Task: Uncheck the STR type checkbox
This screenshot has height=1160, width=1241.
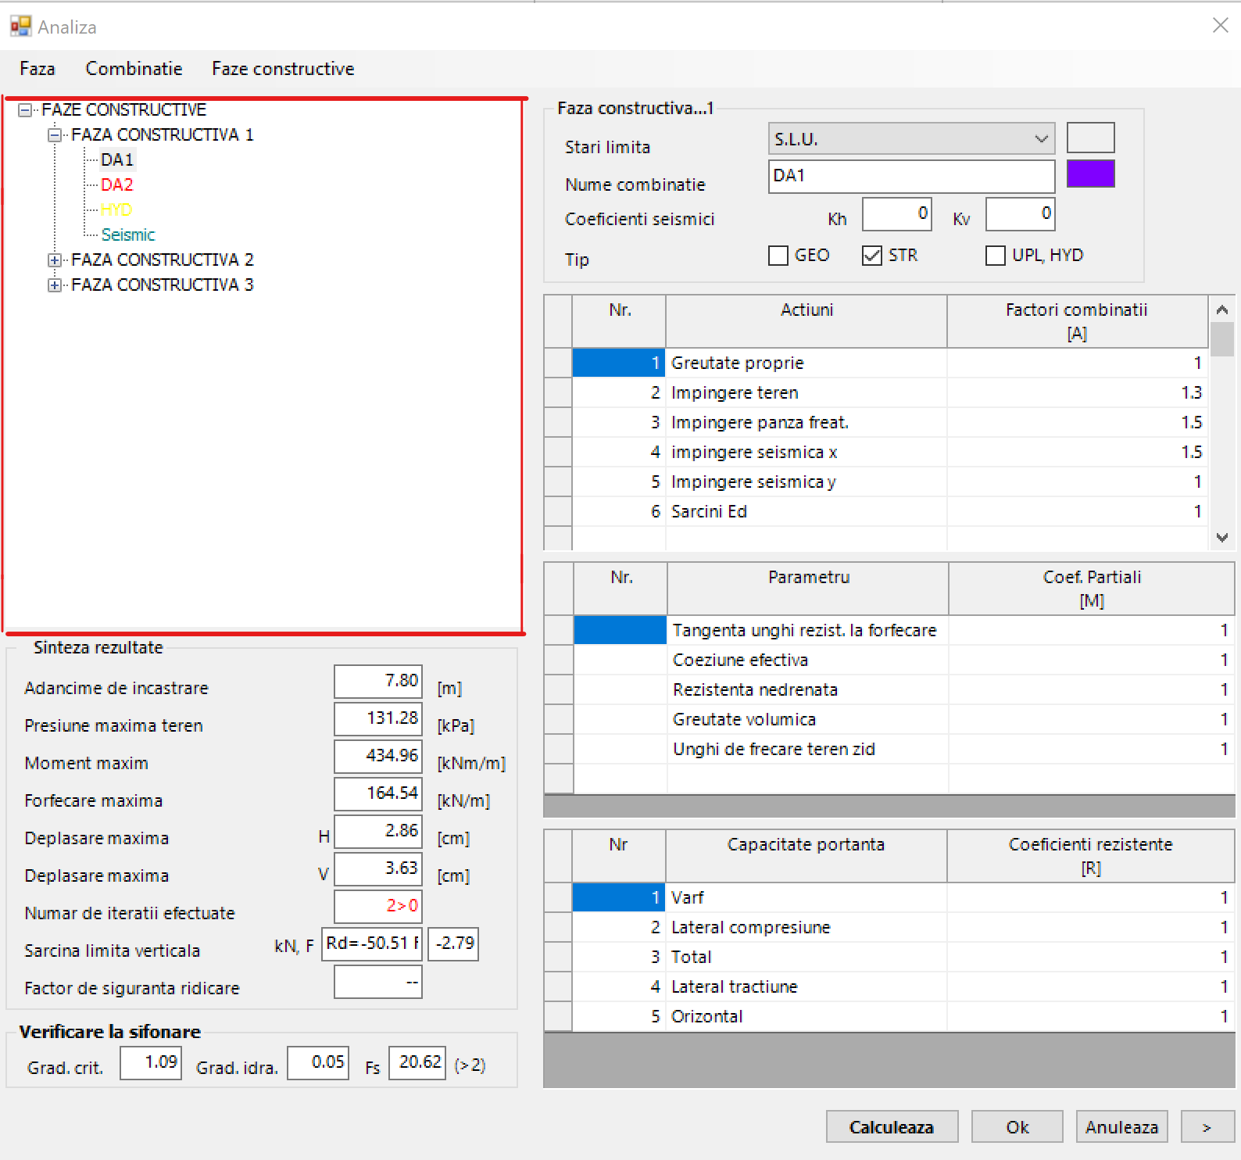Action: [872, 256]
